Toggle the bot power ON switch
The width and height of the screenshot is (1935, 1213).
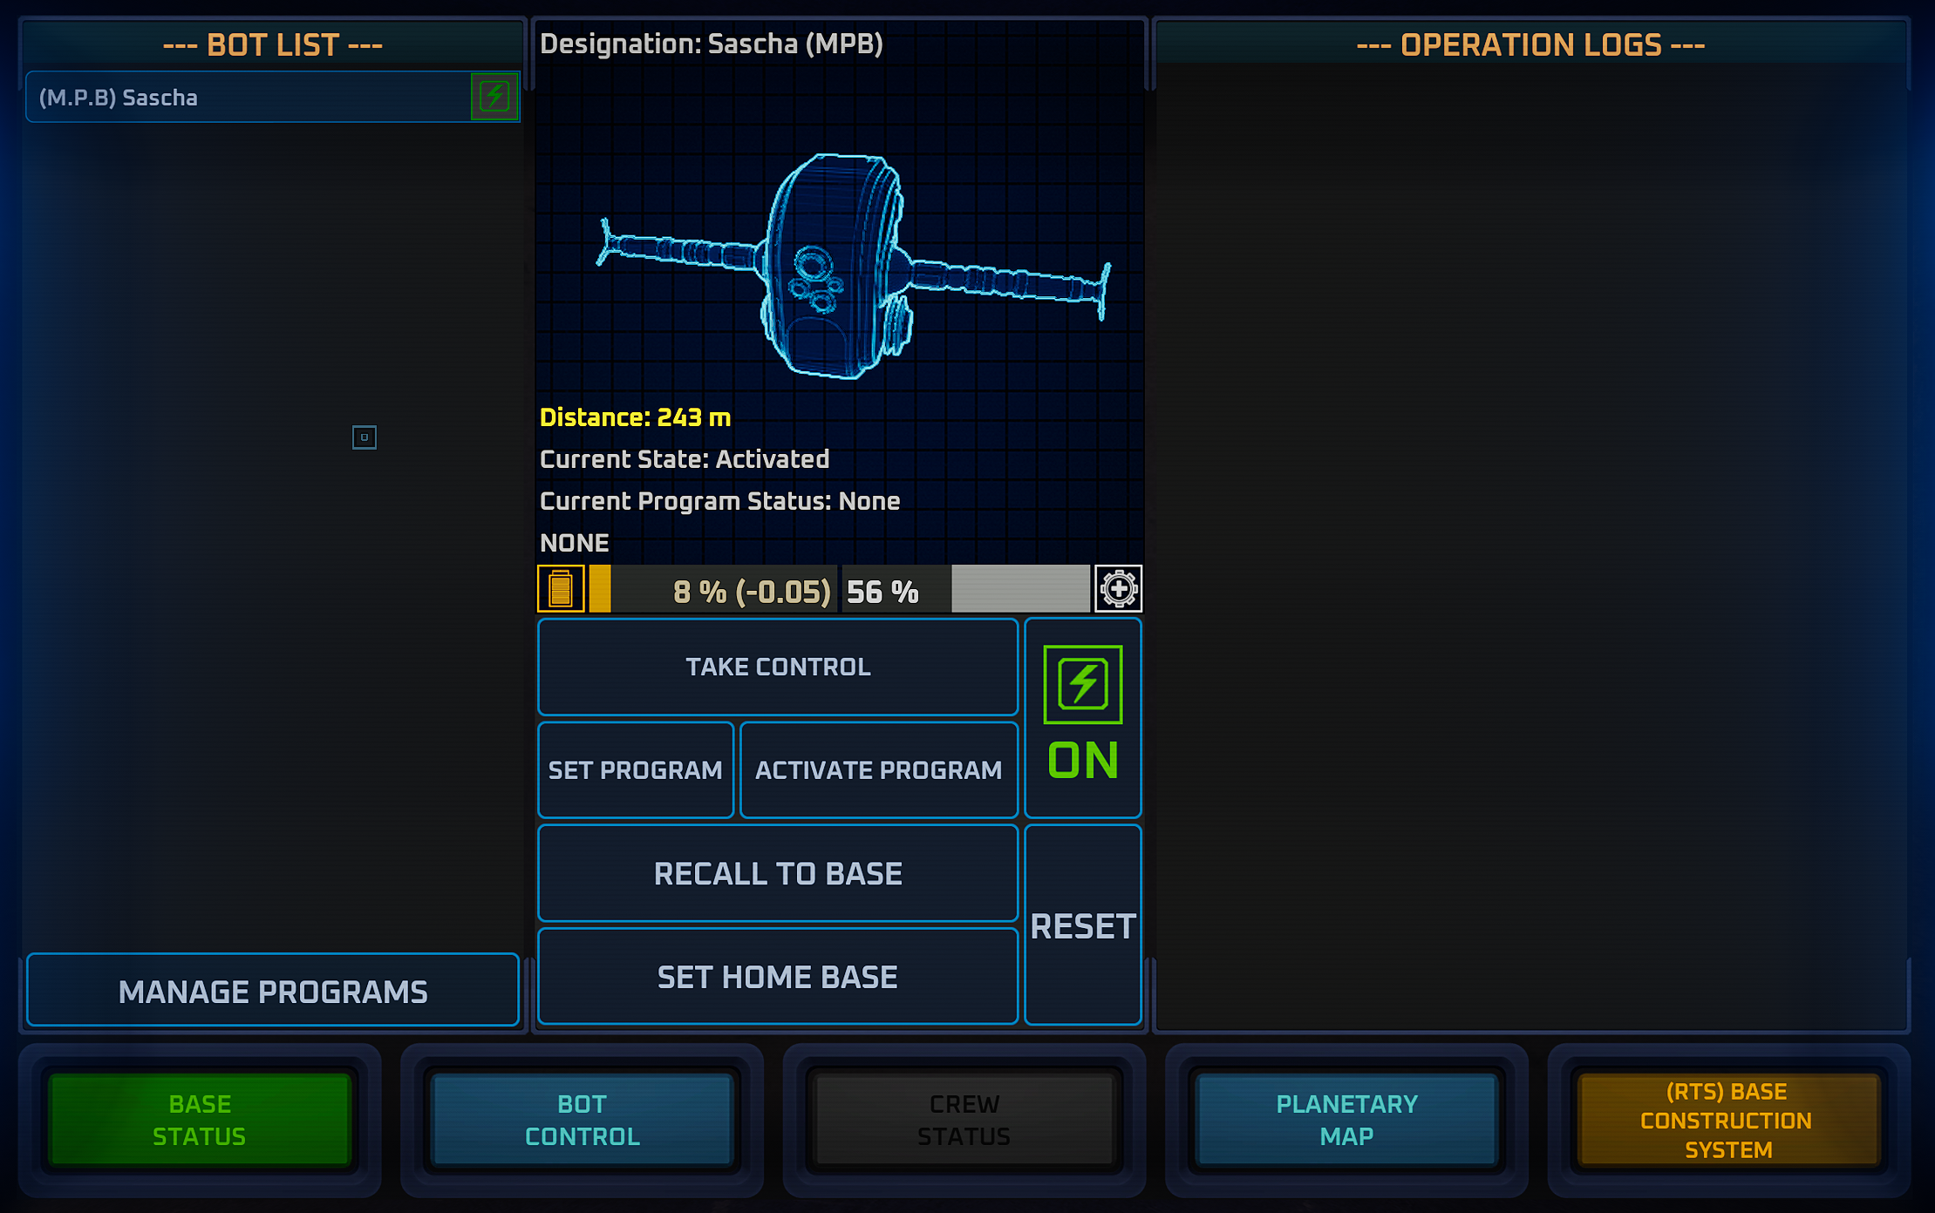1083,718
